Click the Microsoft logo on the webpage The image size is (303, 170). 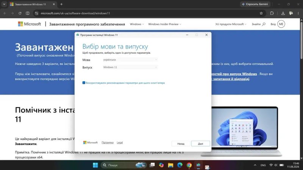click(x=30, y=24)
